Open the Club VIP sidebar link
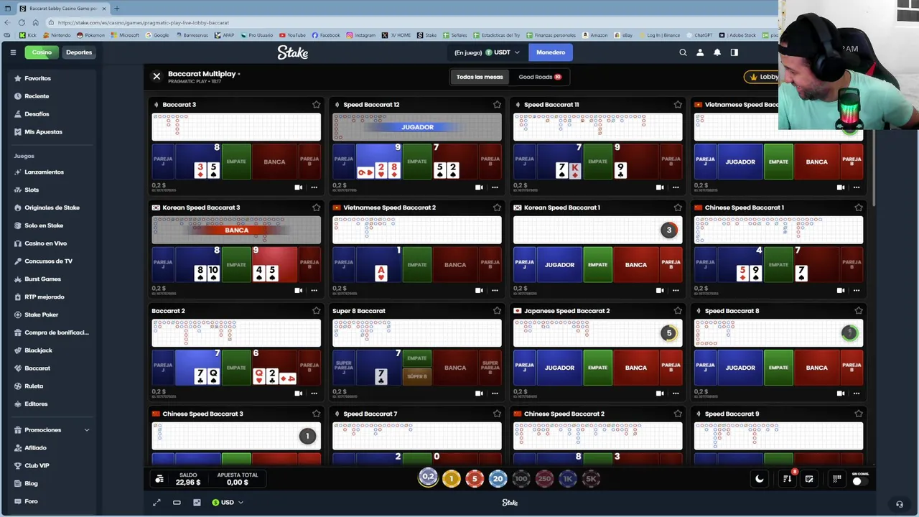The width and height of the screenshot is (919, 517). [x=37, y=465]
